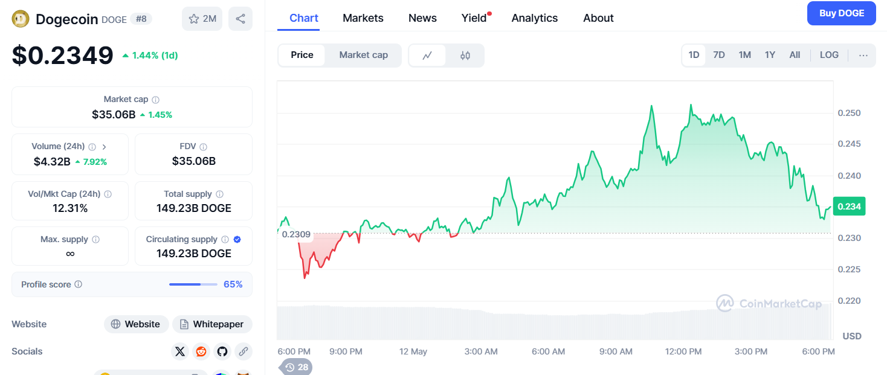This screenshot has width=887, height=375.
Task: Open the X (Twitter) social link
Action: tap(180, 351)
